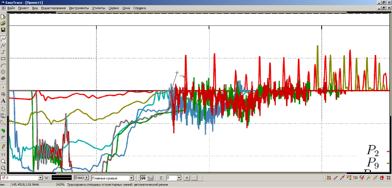The height and width of the screenshot is (188, 392).
Task: Select the dotted arc tool
Action: coord(3,65)
